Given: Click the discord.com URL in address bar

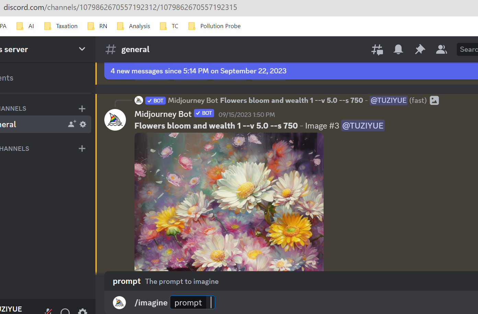Looking at the screenshot, I should click(120, 7).
